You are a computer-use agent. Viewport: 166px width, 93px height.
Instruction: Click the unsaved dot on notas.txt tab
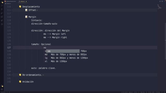pyautogui.click(x=26, y=1)
